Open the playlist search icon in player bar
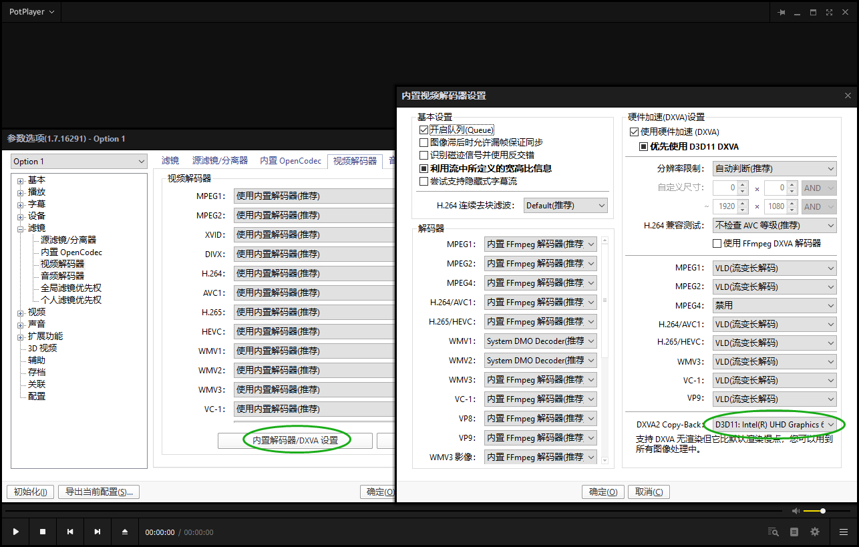The image size is (859, 547). pyautogui.click(x=774, y=532)
